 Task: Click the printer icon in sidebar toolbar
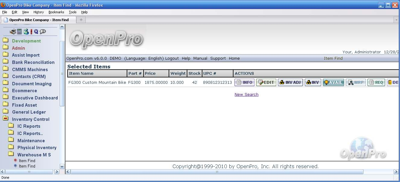(x=13, y=32)
